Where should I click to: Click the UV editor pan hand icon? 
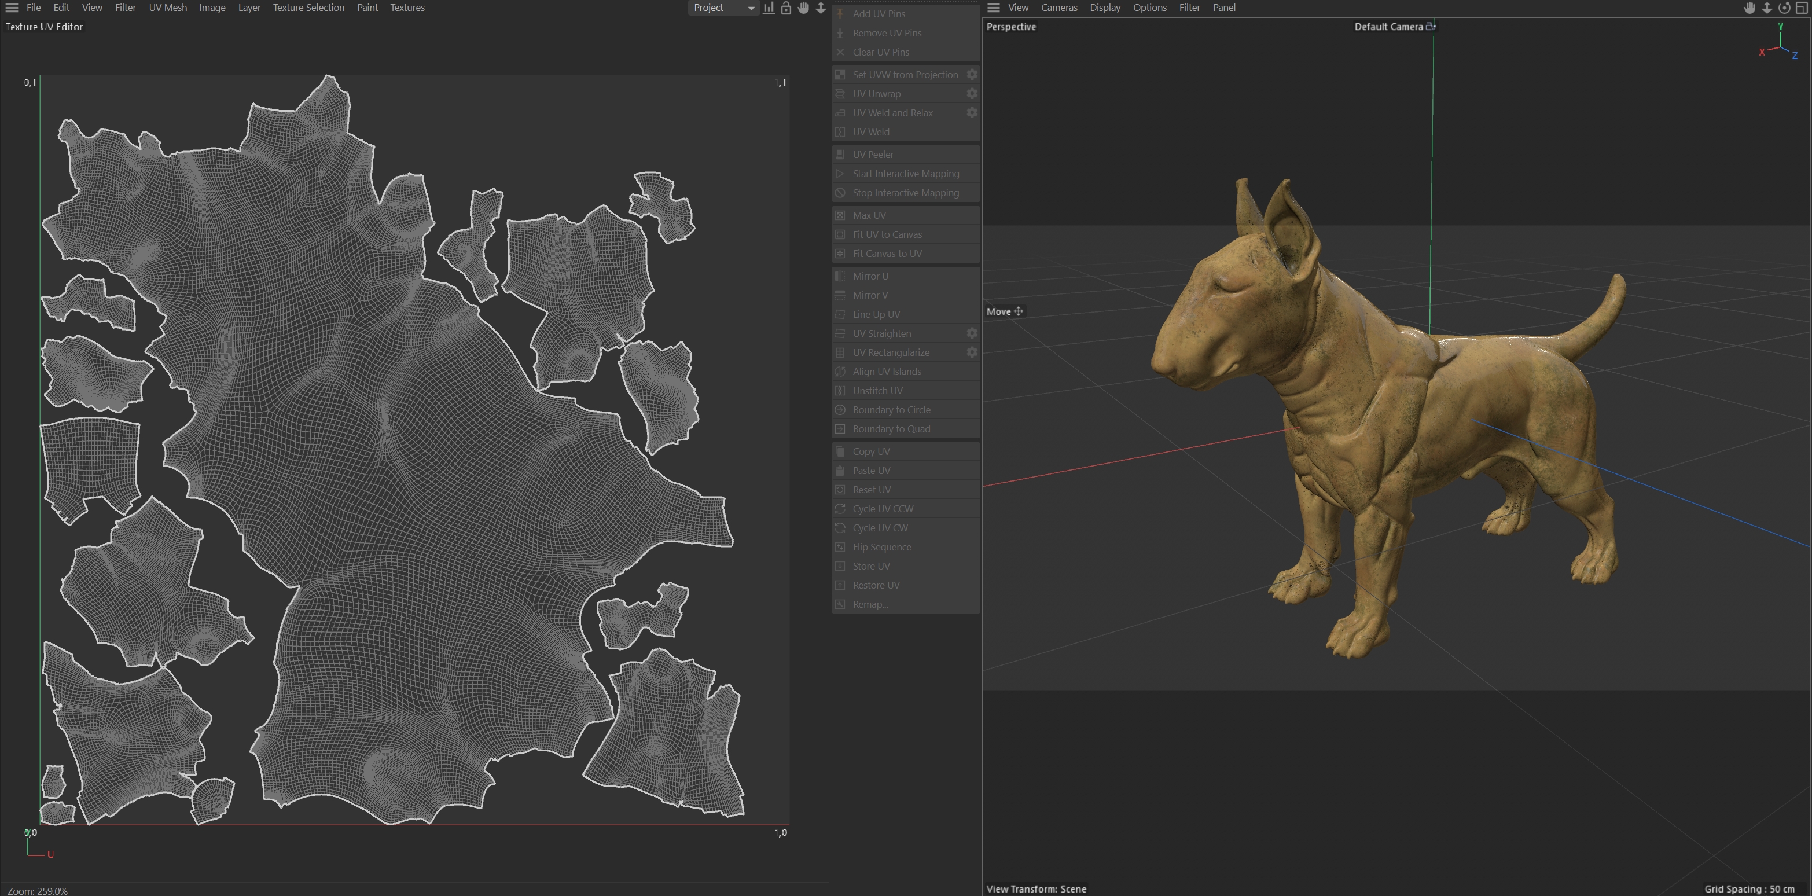coord(803,8)
